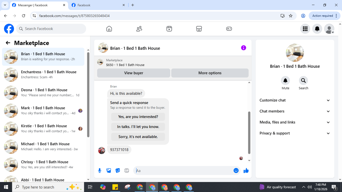
Task: Open the Marketplace storefront icon
Action: [199, 29]
